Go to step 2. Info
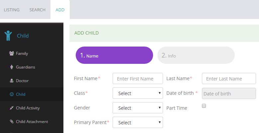Viewport: 259px width, 133px height. point(196,55)
